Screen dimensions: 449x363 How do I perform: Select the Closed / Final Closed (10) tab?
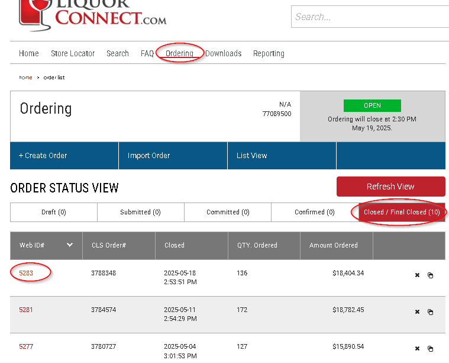pyautogui.click(x=402, y=212)
